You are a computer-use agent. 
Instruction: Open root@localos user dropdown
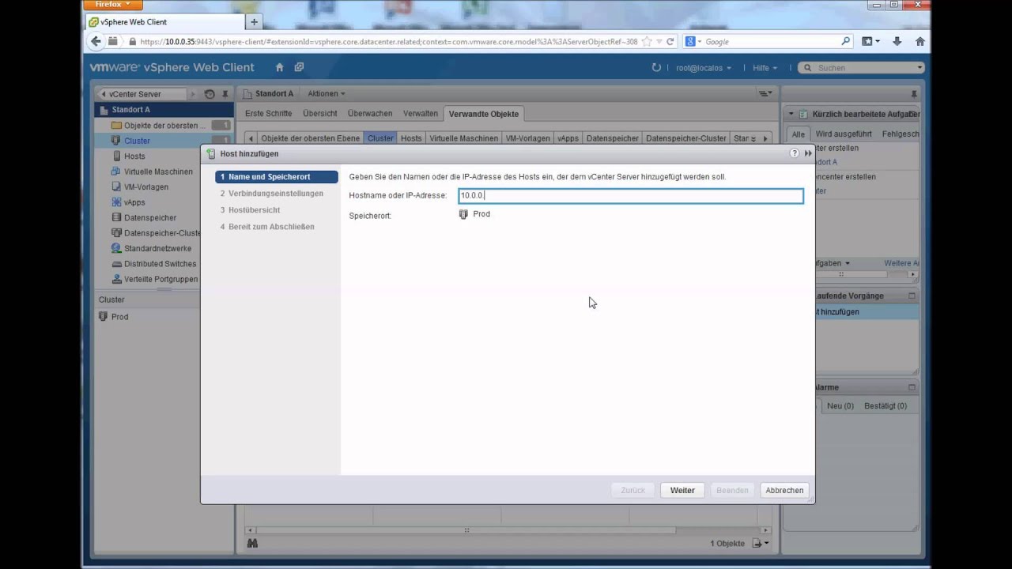coord(704,68)
